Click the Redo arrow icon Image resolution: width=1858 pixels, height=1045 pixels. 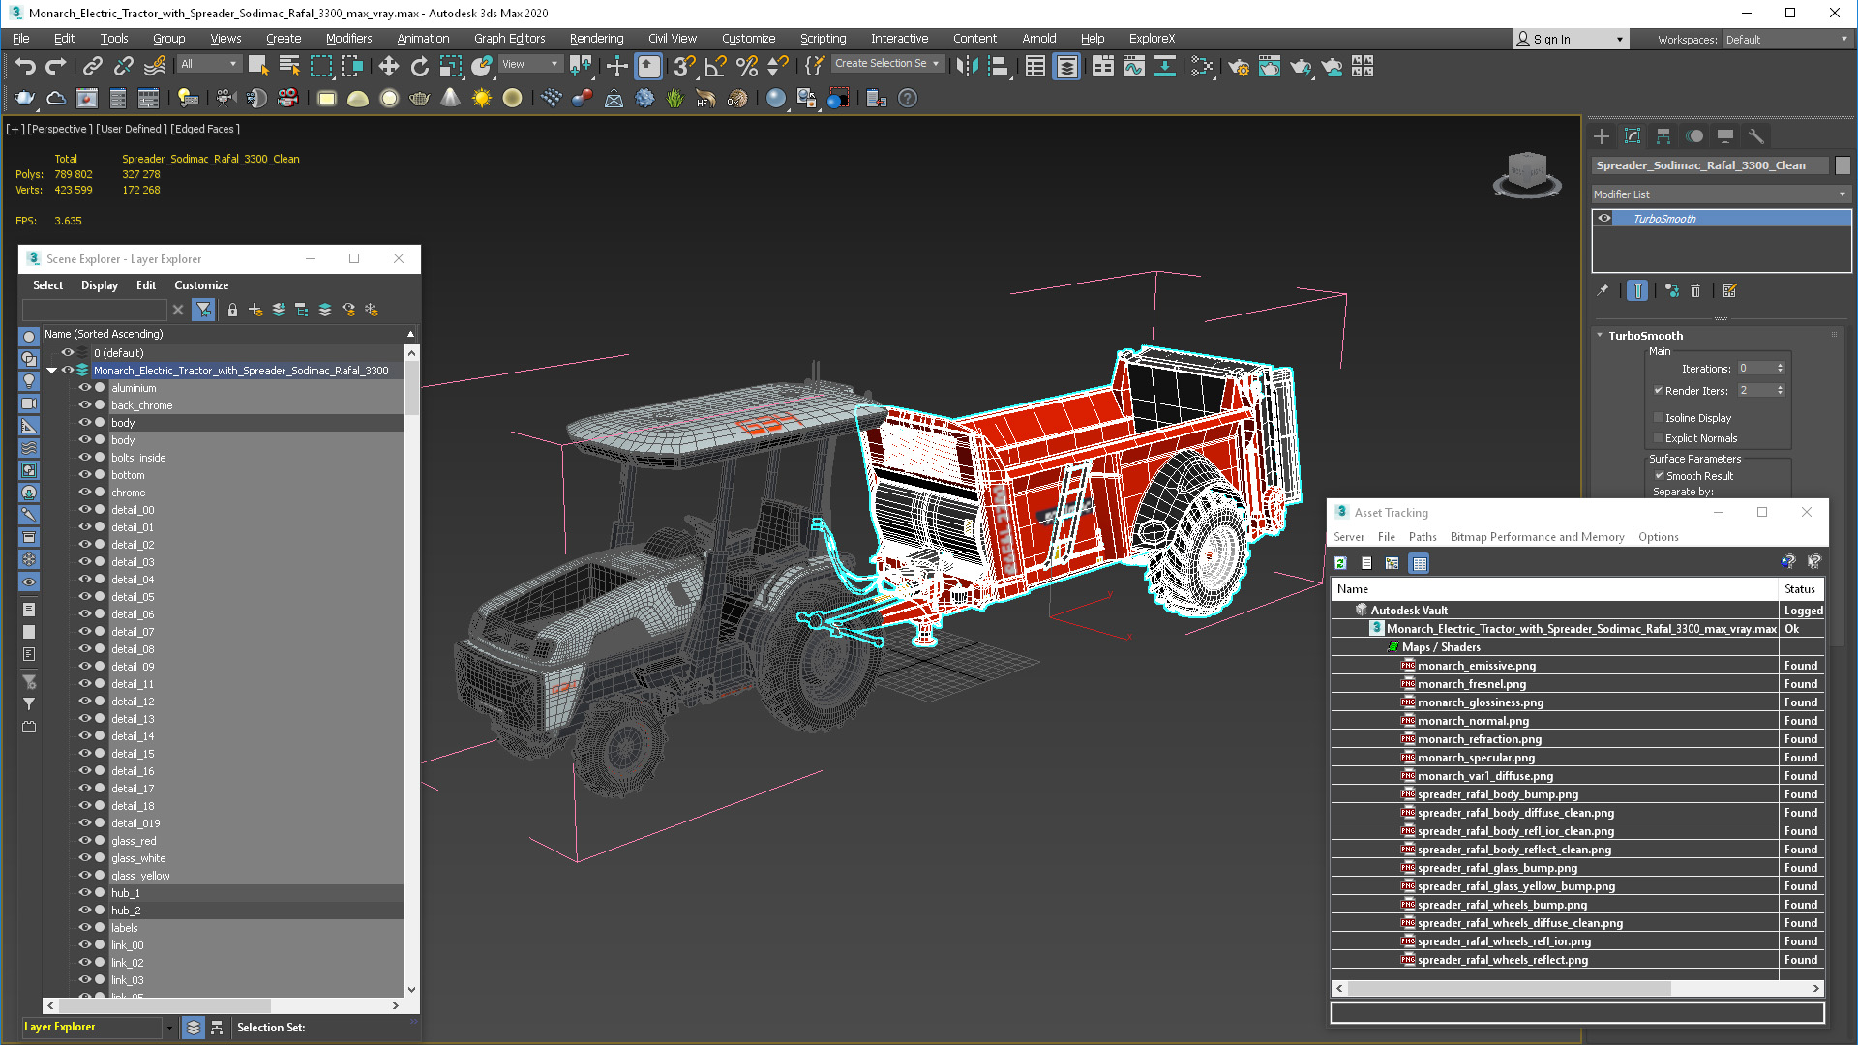pyautogui.click(x=56, y=66)
